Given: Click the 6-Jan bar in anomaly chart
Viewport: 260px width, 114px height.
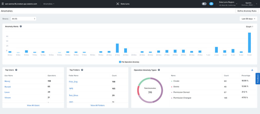Looking at the screenshot, I should (x=249, y=42).
